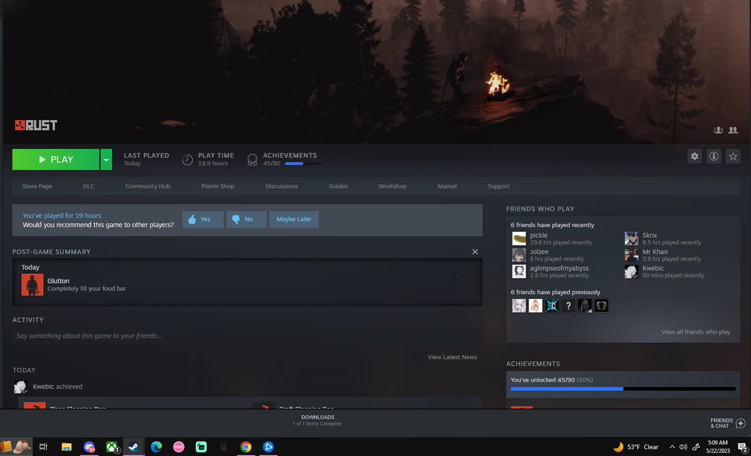Image resolution: width=751 pixels, height=456 pixels.
Task: Open the Manage gear icon for Rust
Action: tap(694, 156)
